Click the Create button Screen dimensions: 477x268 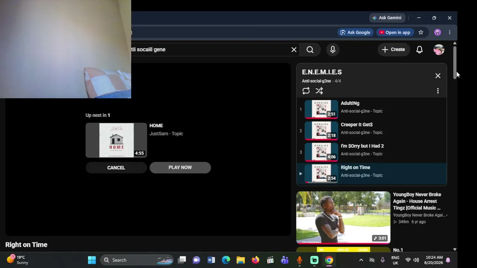(x=393, y=50)
